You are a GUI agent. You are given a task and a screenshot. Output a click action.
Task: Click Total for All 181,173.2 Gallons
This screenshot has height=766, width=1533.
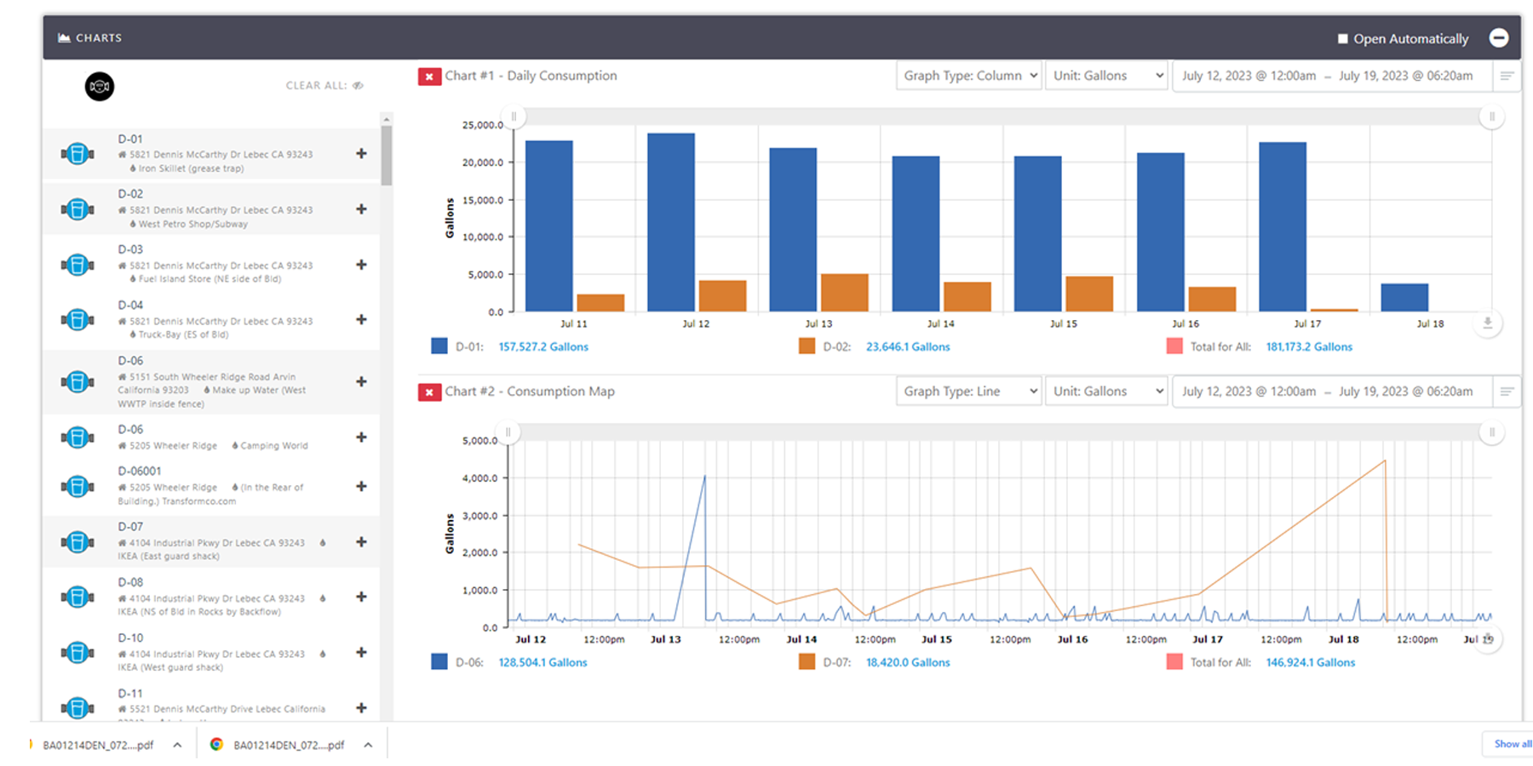1309,346
